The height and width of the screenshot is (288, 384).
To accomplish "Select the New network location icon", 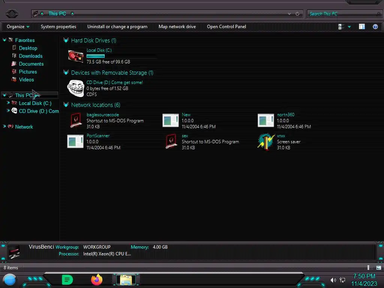I will pos(171,120).
